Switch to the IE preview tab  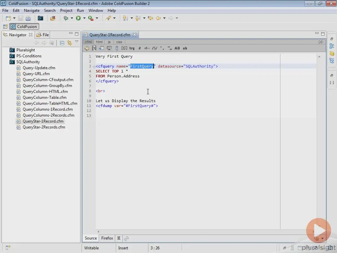(119, 238)
